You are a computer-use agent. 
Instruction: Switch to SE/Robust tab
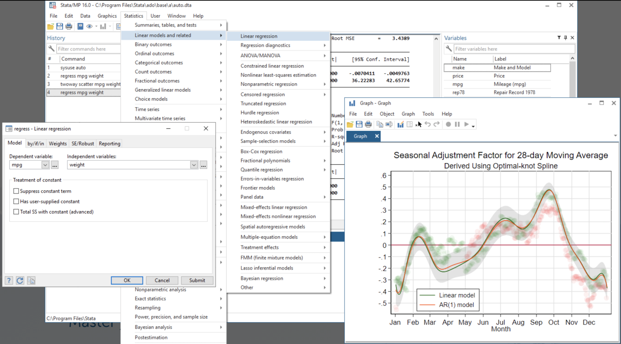(83, 143)
